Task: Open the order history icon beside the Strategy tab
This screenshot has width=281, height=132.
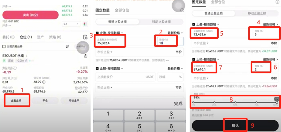Action: click(x=85, y=37)
